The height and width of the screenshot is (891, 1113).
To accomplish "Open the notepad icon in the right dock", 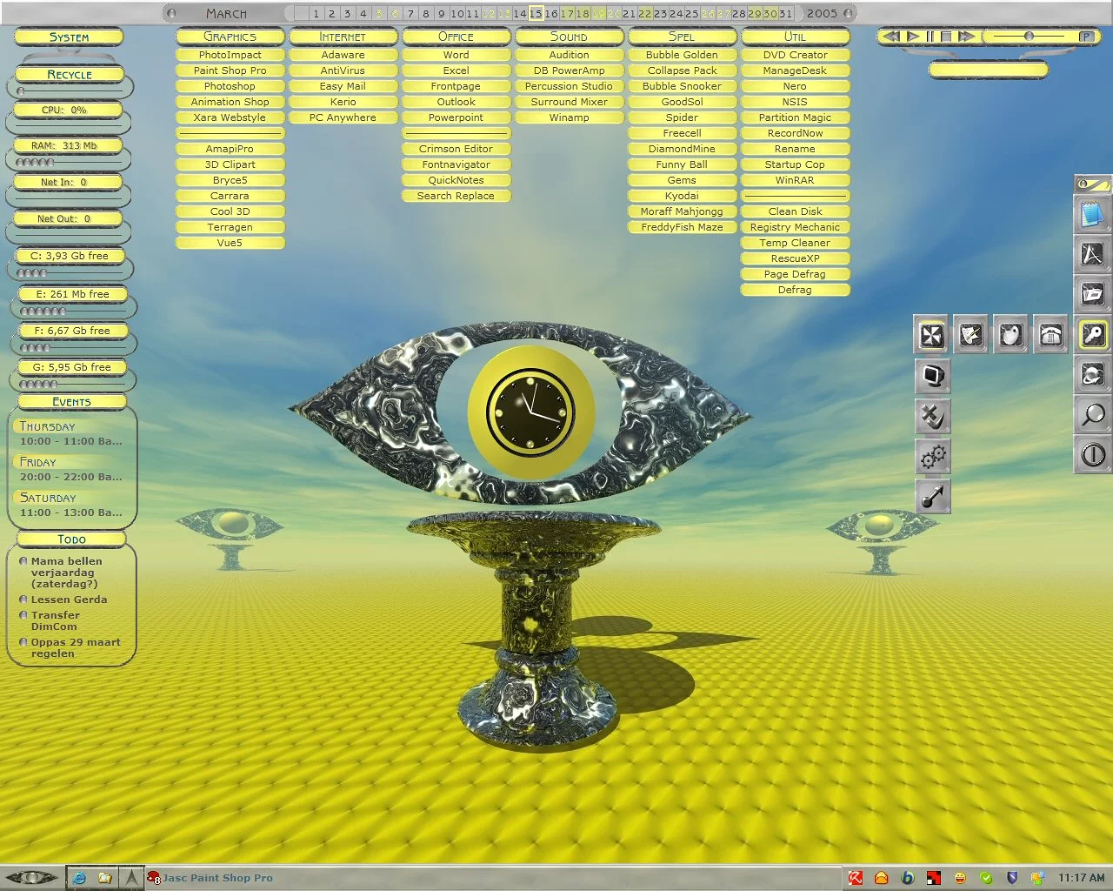I will (1092, 214).
